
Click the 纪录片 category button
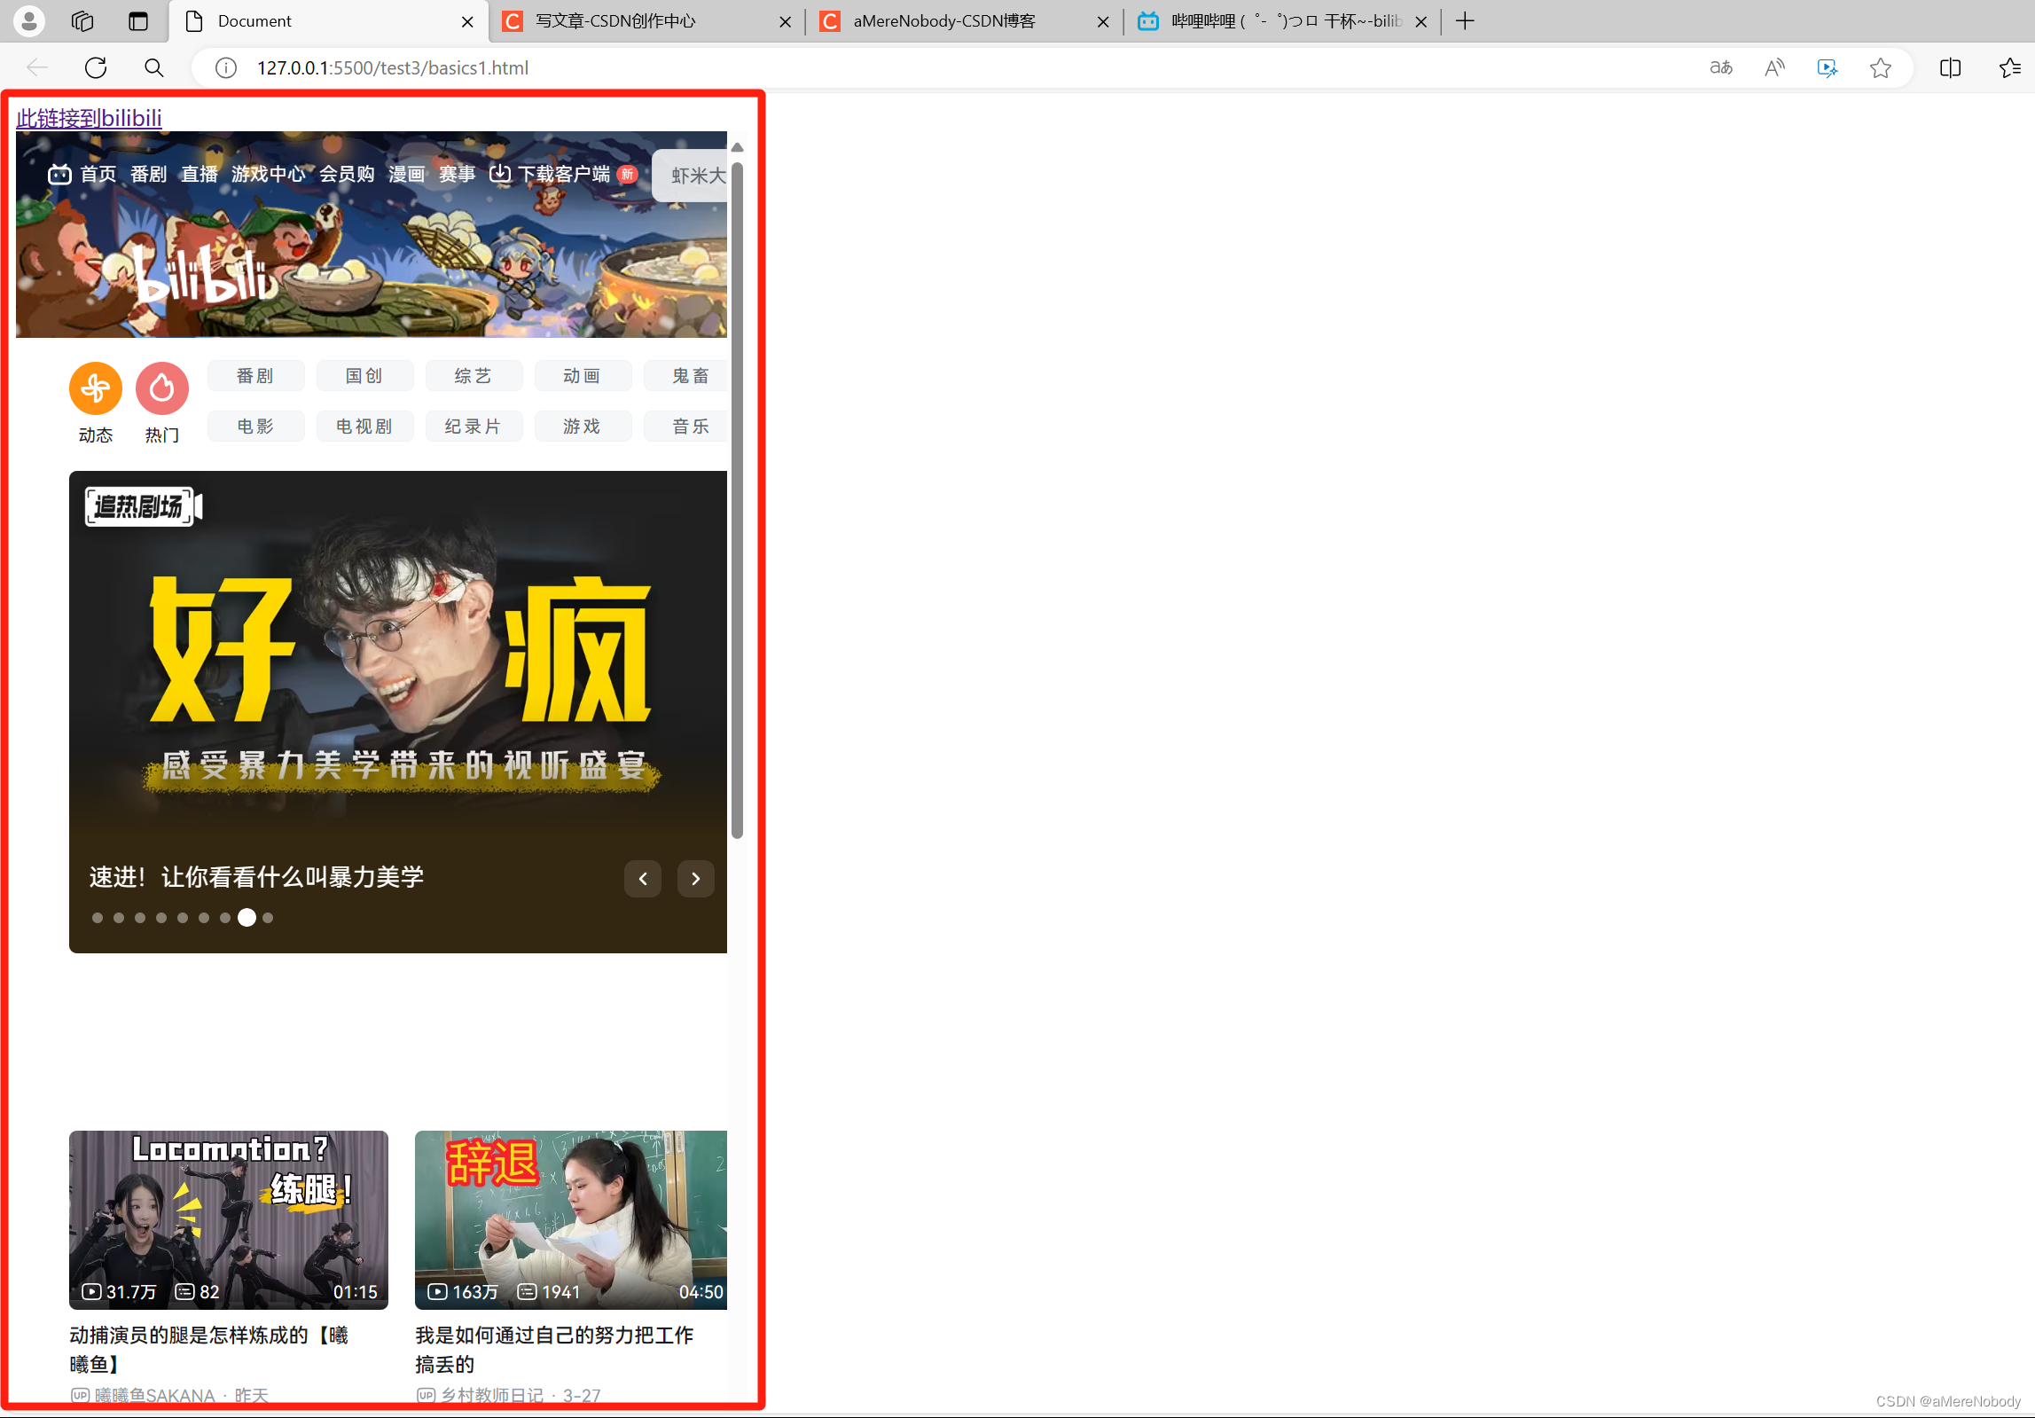[473, 427]
